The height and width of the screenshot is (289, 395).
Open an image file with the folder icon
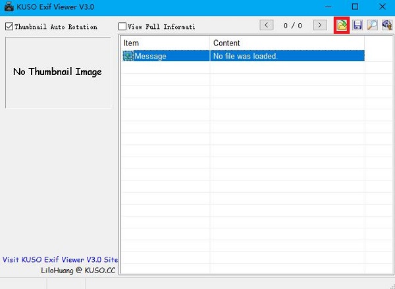342,25
